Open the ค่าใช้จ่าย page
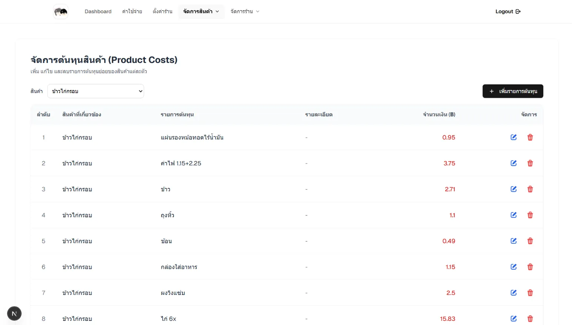Viewport: 572px width, 325px height. [x=132, y=12]
